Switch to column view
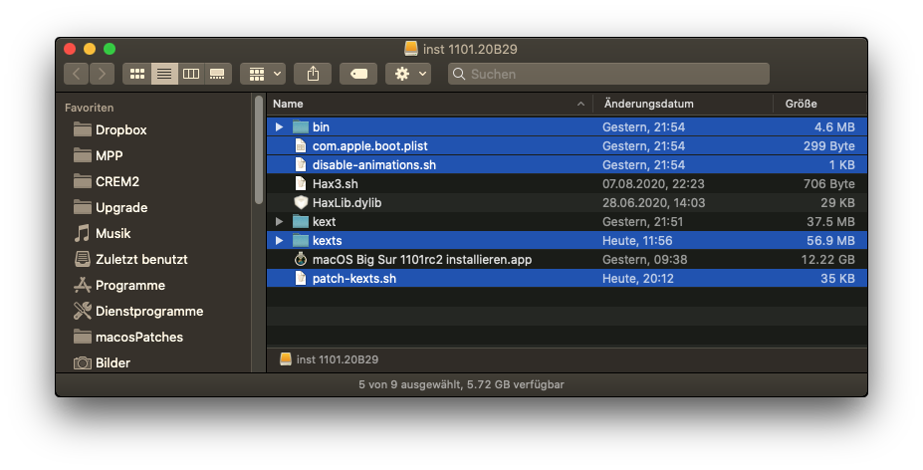 191,74
